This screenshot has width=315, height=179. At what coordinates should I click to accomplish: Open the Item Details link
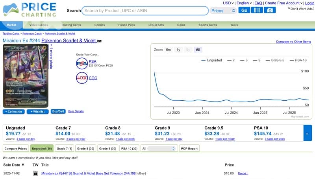click(76, 111)
